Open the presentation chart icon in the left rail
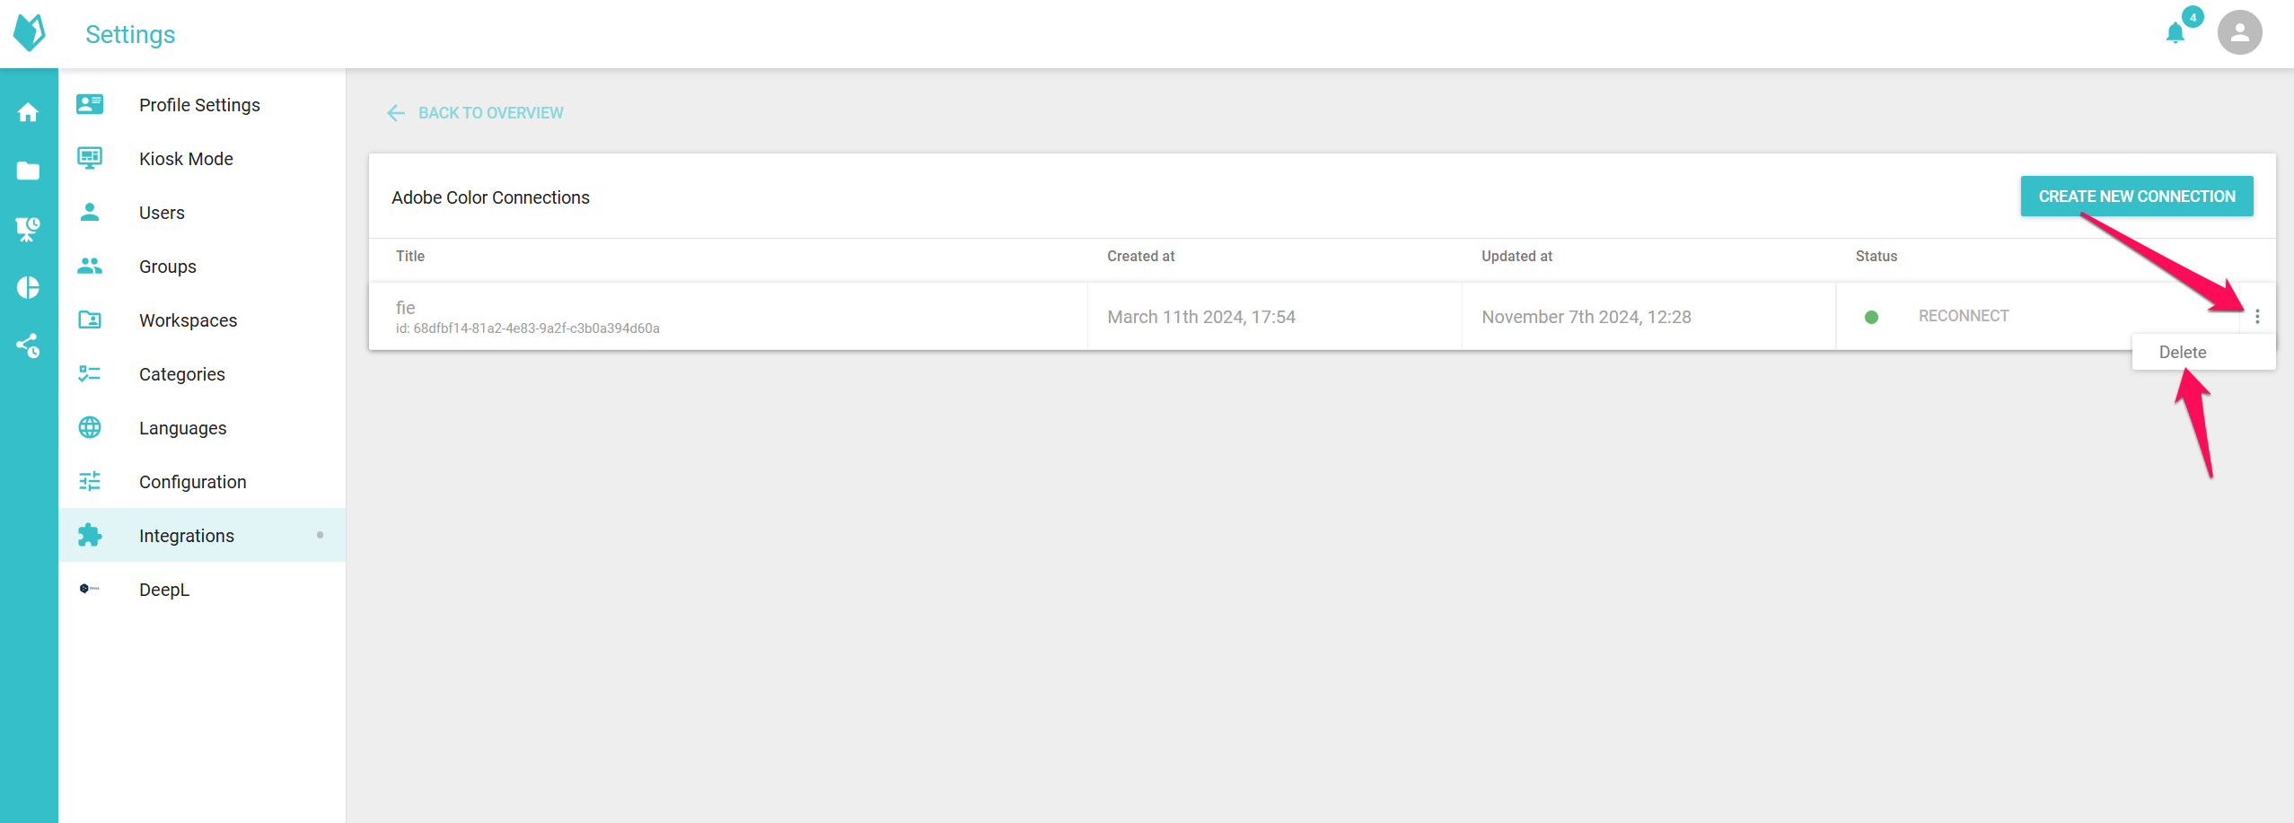This screenshot has height=823, width=2294. [x=28, y=229]
